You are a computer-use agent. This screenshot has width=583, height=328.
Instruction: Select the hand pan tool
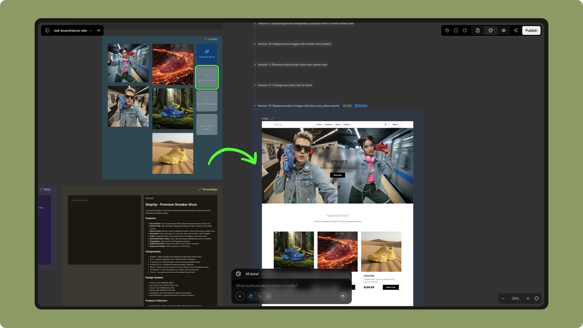coord(251,296)
